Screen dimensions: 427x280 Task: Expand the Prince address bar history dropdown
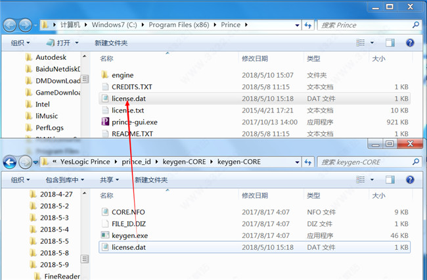click(297, 26)
